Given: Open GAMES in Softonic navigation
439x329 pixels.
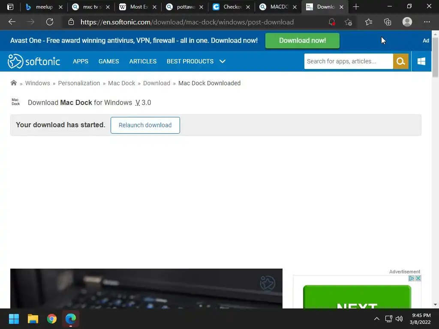Looking at the screenshot, I should 108,61.
